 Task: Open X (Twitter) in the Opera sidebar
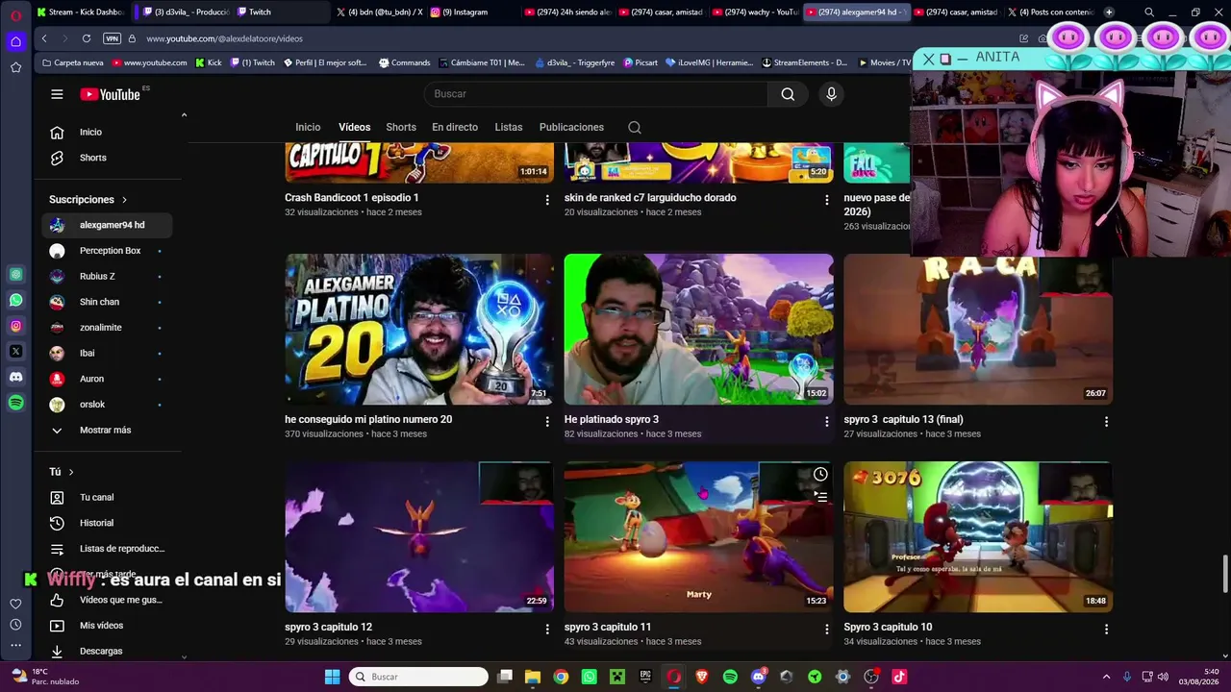pos(15,352)
